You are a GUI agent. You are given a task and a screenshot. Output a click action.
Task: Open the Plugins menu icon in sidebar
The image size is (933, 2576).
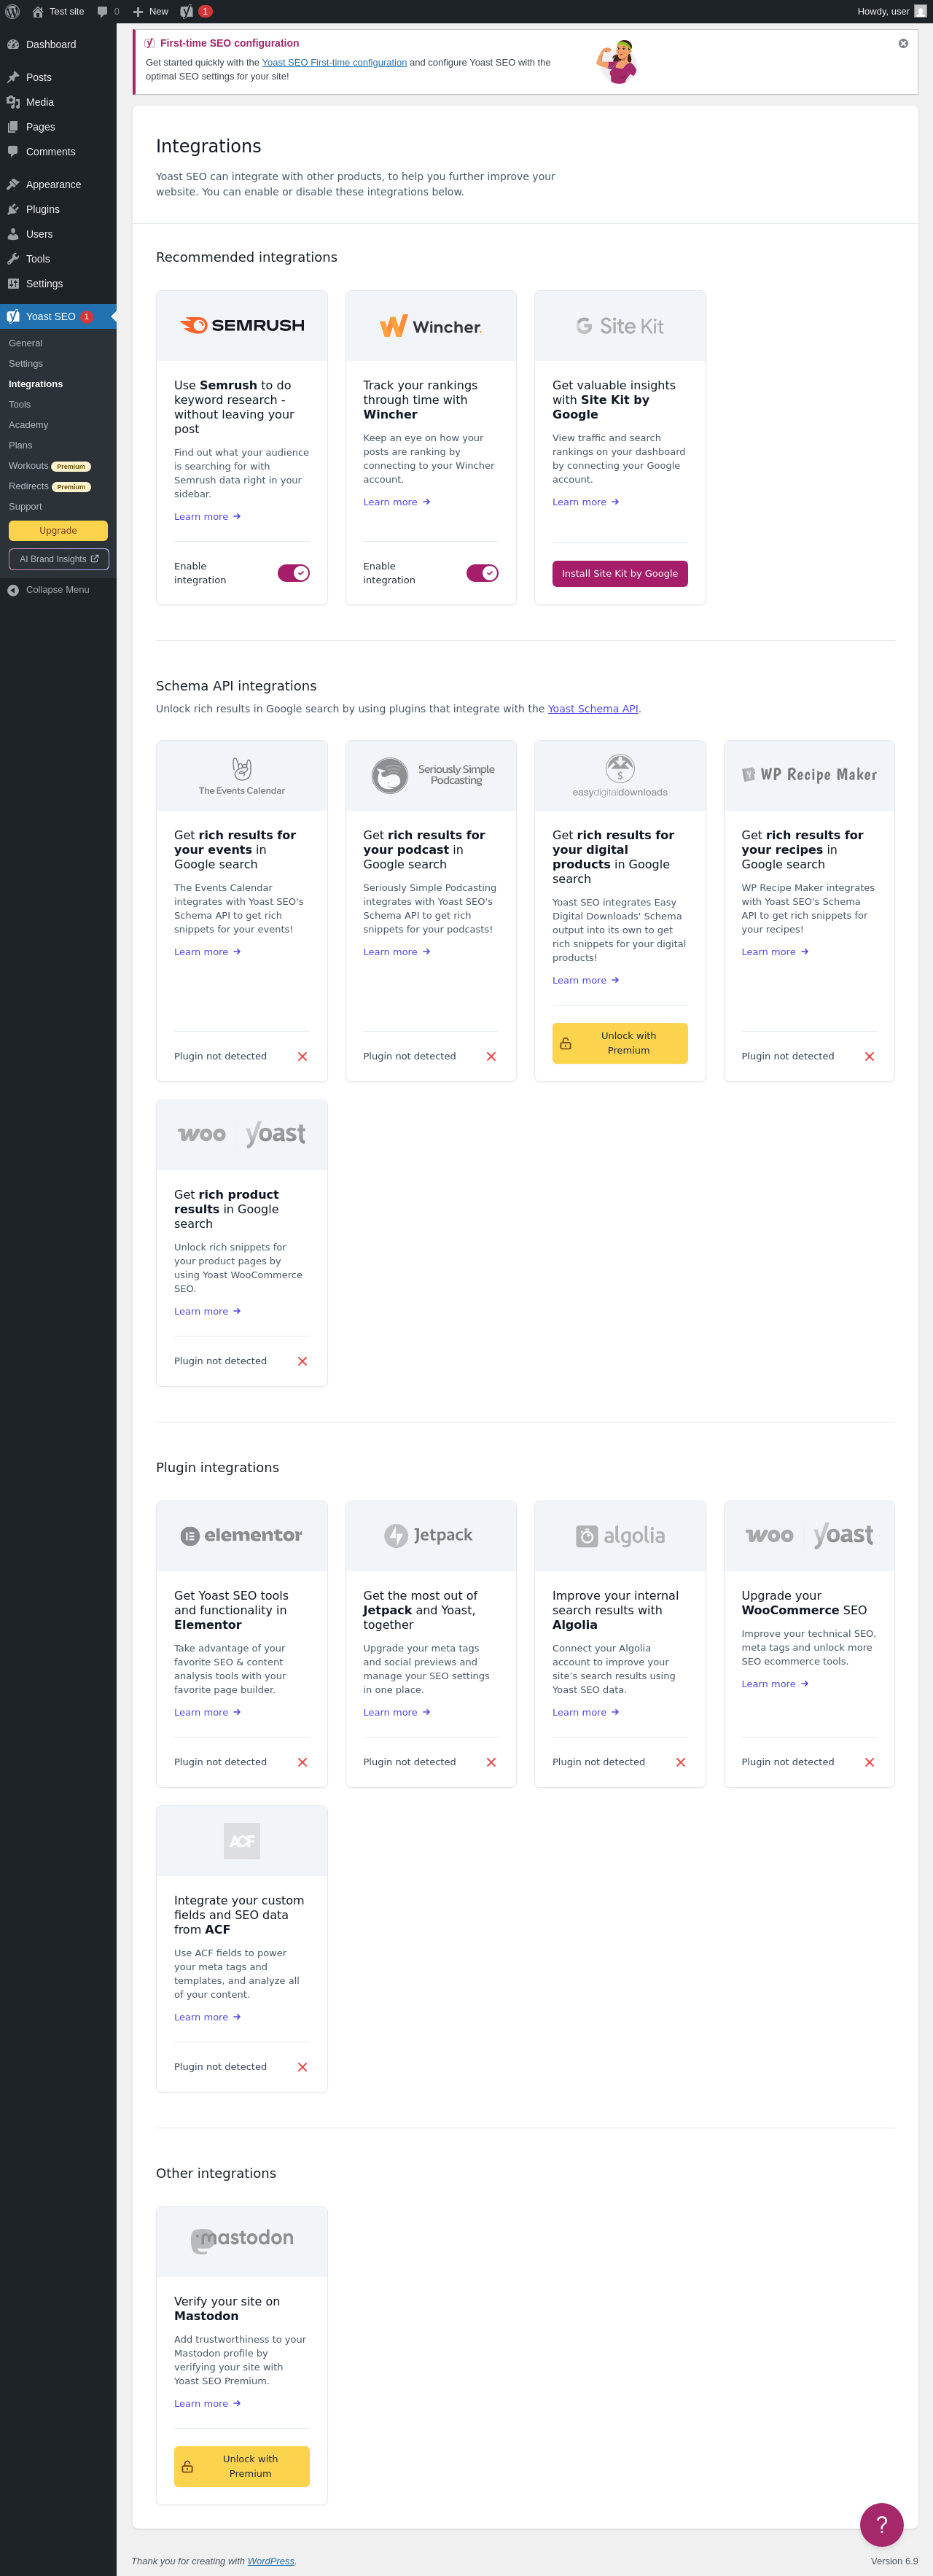(13, 209)
